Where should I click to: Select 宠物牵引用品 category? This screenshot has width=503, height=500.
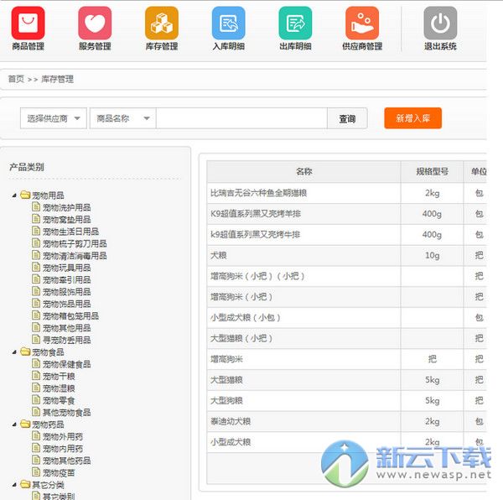tap(67, 280)
